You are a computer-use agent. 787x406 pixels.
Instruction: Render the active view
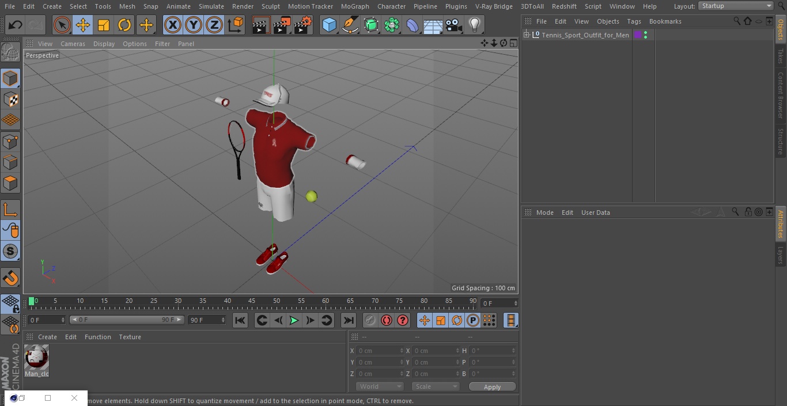pos(261,25)
